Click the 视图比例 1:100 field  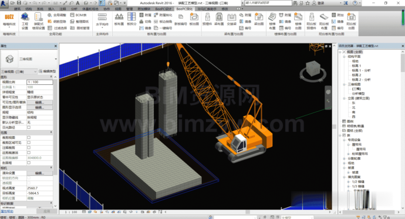tap(40, 82)
